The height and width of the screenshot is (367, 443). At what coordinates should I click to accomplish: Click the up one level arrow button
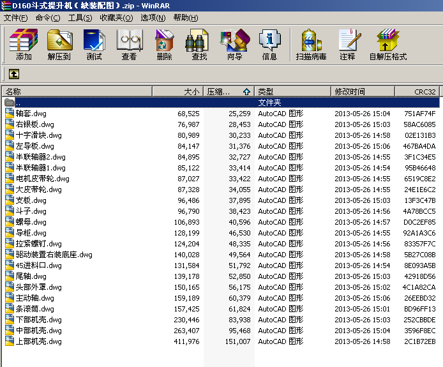pos(14,74)
